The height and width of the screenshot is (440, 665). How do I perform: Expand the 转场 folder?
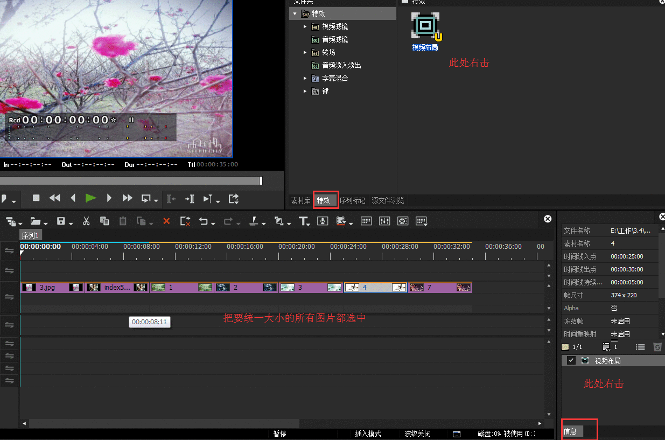[x=305, y=52]
